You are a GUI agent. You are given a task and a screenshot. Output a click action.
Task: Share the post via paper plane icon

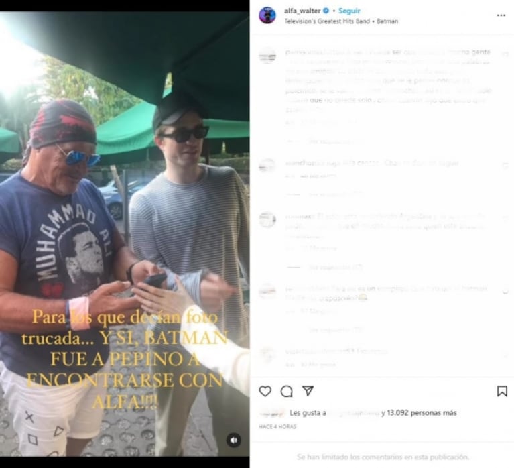308,390
